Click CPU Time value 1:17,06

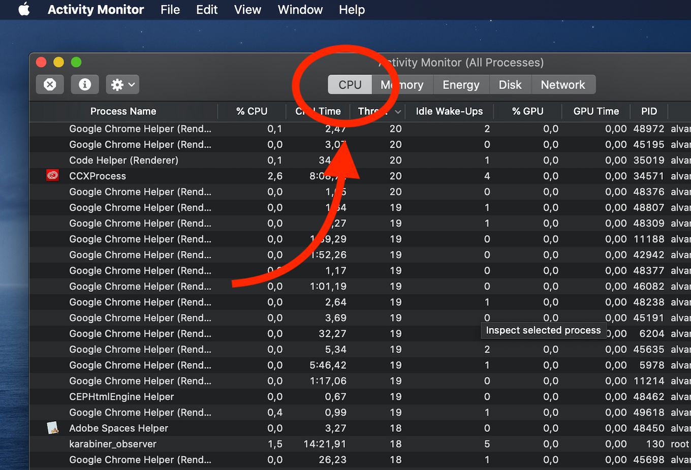pyautogui.click(x=328, y=381)
